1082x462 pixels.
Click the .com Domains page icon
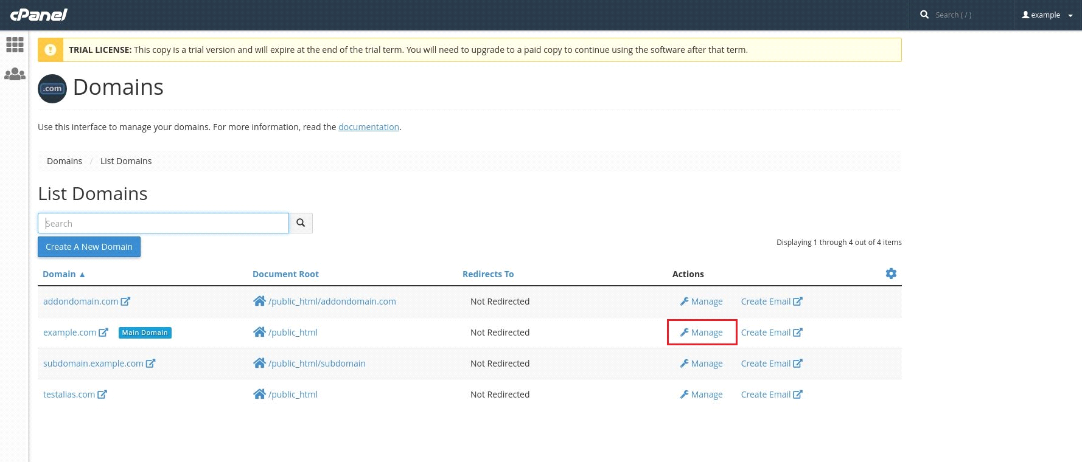[x=52, y=89]
